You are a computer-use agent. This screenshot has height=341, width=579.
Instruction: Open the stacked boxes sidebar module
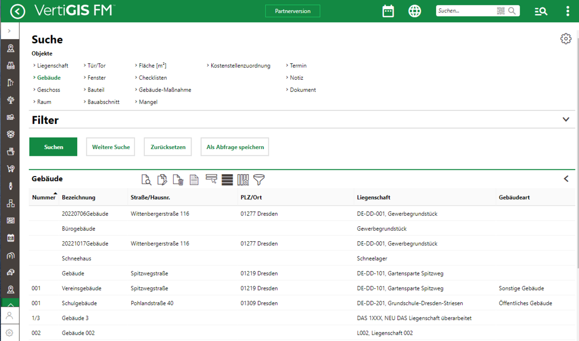(10, 134)
